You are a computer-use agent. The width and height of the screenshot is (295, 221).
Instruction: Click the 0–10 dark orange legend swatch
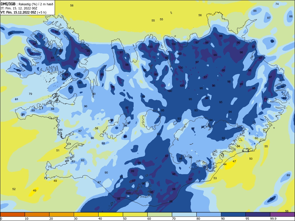click(x=12, y=215)
